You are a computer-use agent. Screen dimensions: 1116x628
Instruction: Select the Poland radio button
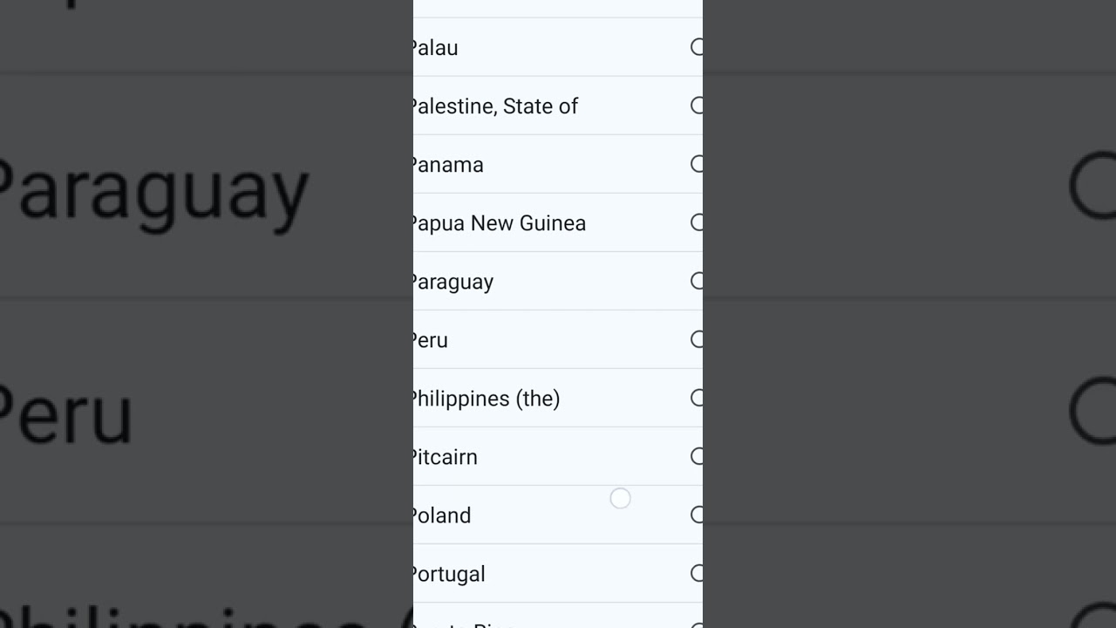click(697, 515)
